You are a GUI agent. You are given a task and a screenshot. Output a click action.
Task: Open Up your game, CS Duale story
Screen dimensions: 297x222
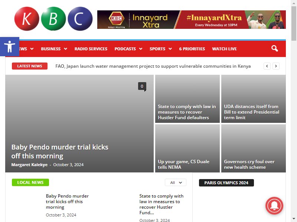point(183,164)
